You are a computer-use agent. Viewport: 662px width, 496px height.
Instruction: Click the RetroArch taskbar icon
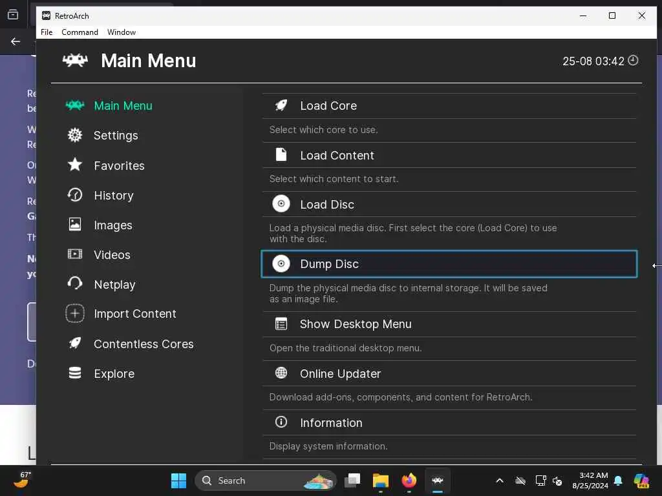(438, 480)
